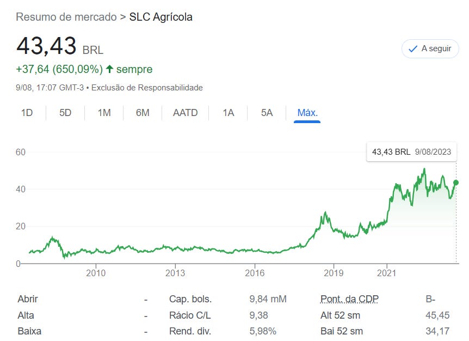The image size is (469, 341).
Task: Click the currently active Máx. tab
Action: 307,113
